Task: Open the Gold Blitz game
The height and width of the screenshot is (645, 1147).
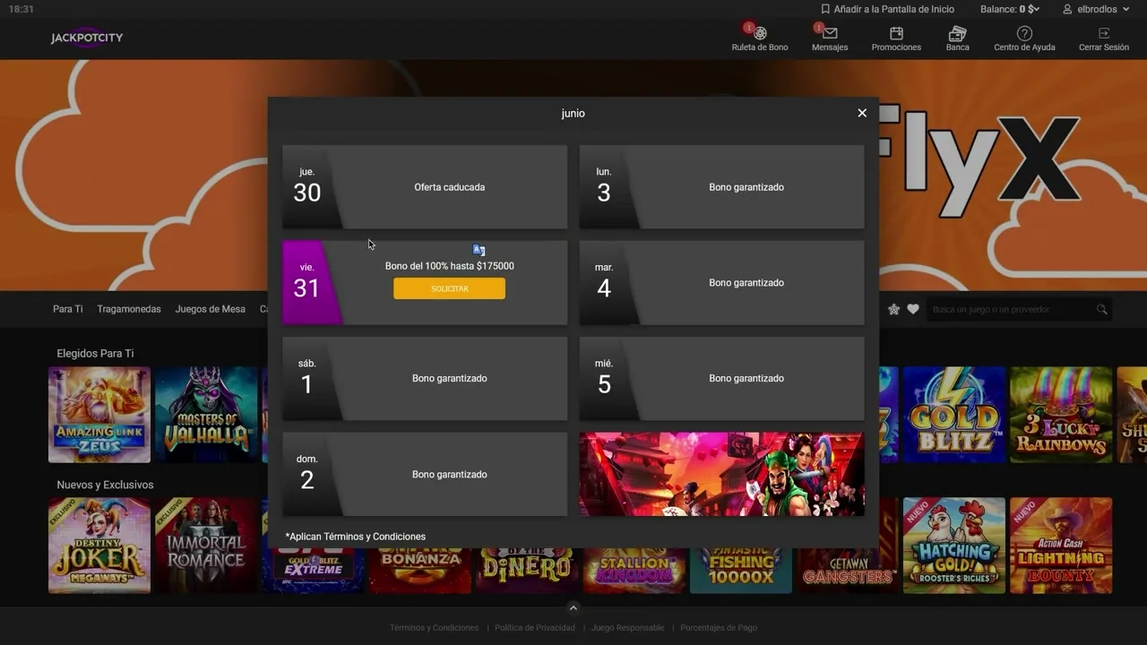Action: 954,415
